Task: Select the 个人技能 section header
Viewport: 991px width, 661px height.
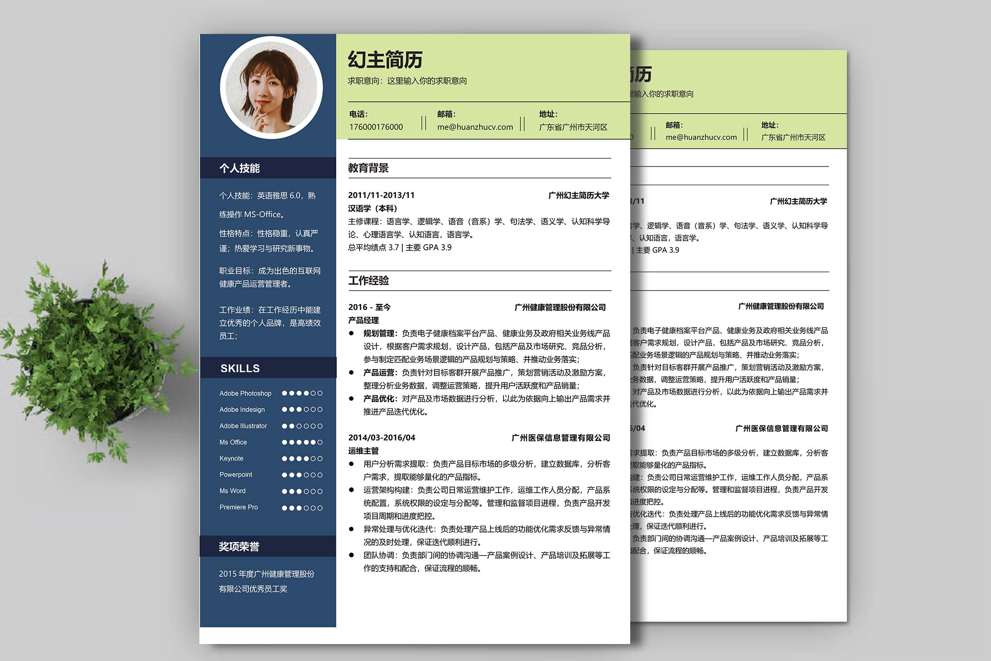Action: point(239,168)
